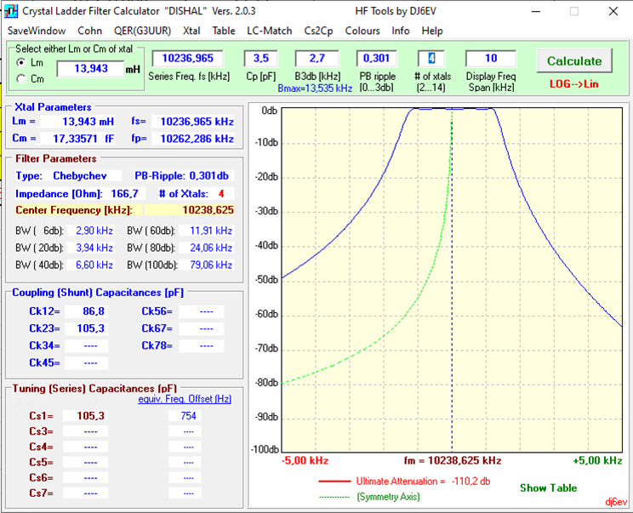Open the QER(G3UUR) menu
633x513 pixels.
(142, 31)
